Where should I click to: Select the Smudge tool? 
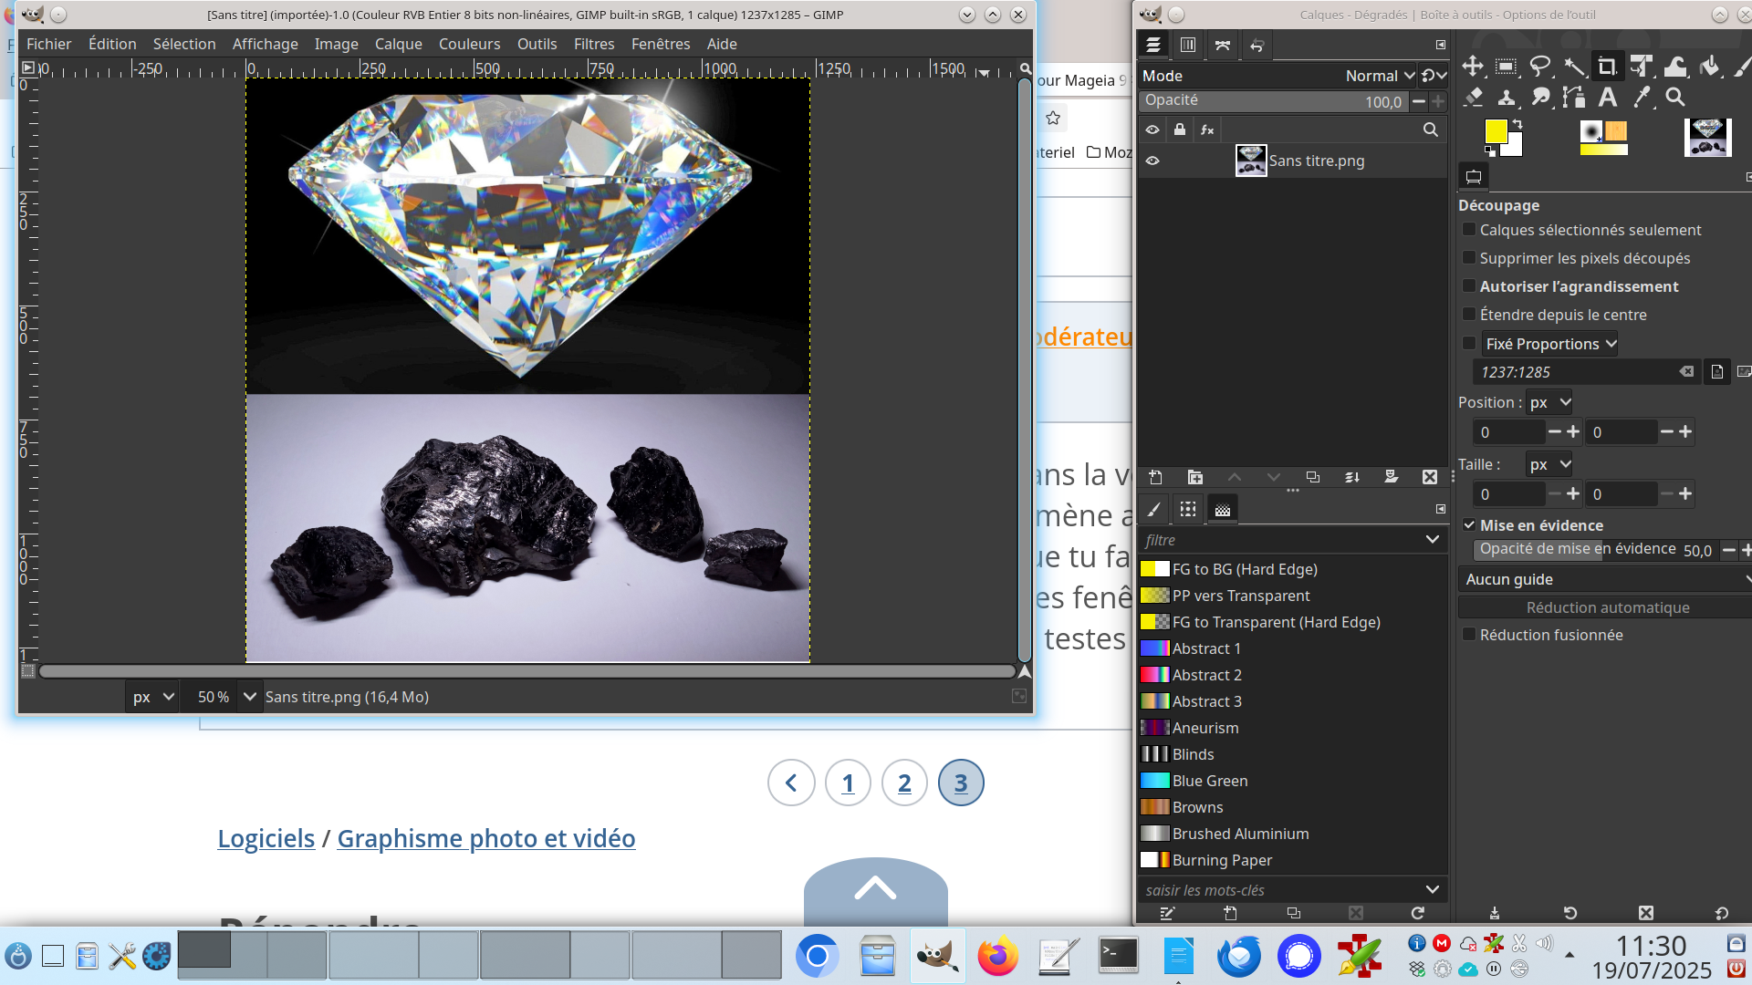tap(1539, 97)
